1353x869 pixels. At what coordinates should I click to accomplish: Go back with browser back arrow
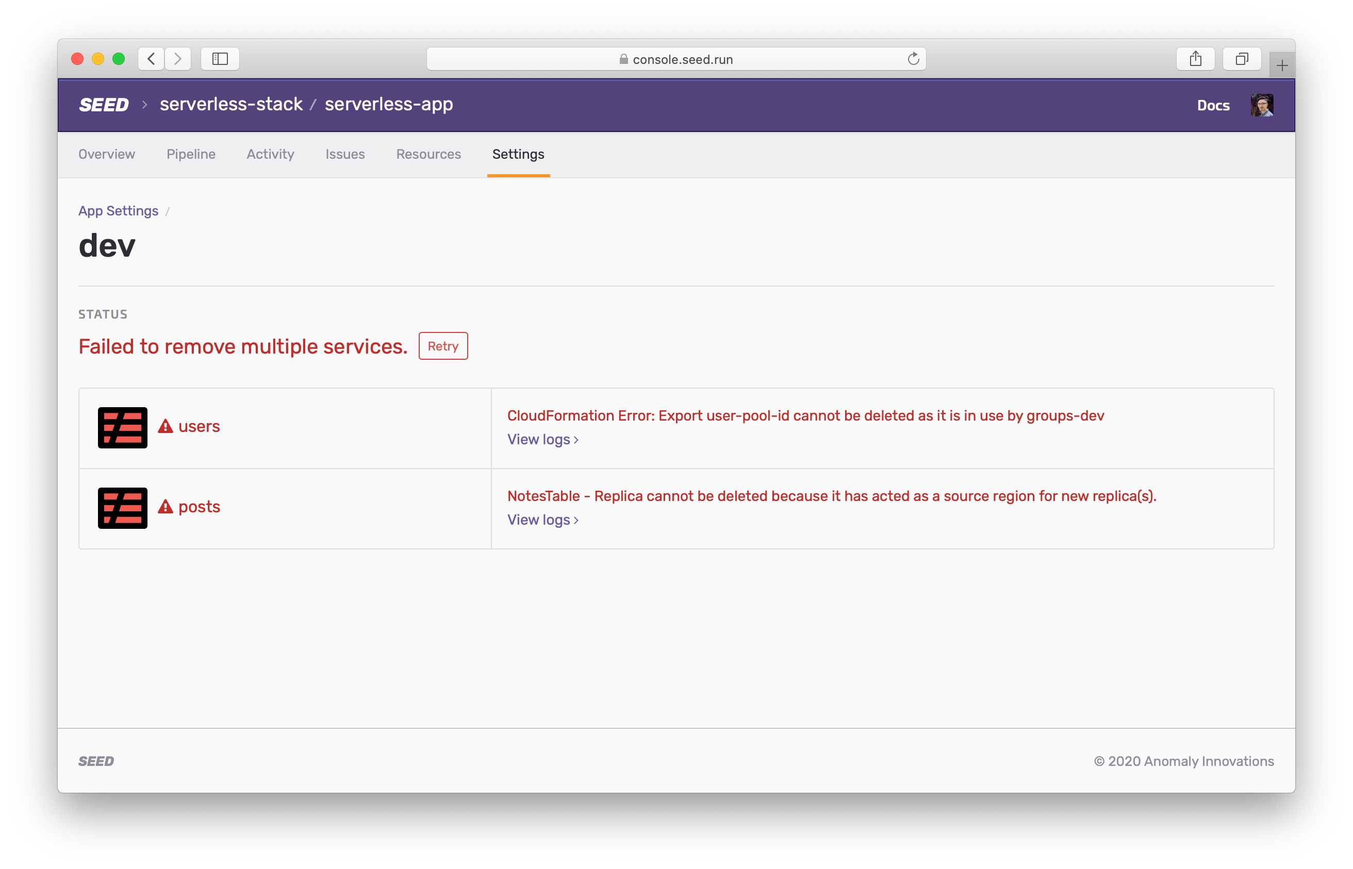pos(151,59)
